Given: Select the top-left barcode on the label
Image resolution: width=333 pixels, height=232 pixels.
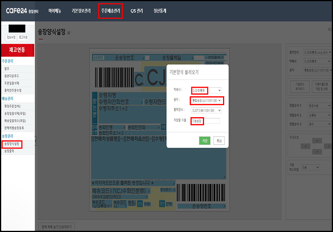Looking at the screenshot, I should pyautogui.click(x=114, y=77).
